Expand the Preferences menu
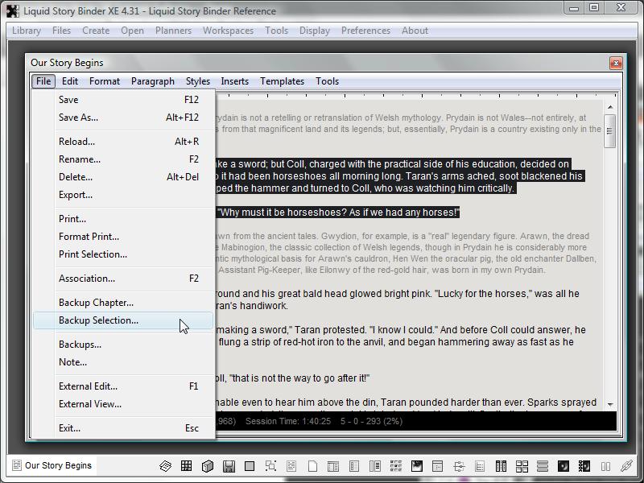Viewport: 644px width, 483px height. pos(365,31)
